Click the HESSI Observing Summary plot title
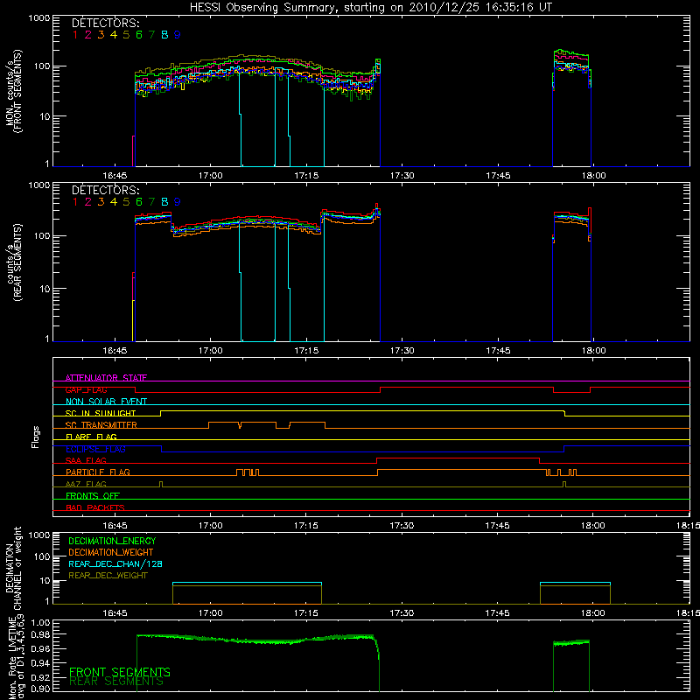The image size is (700, 700). (370, 8)
